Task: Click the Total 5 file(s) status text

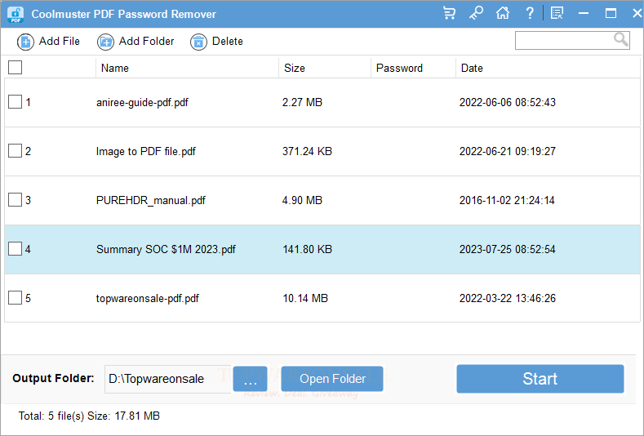Action: [89, 416]
